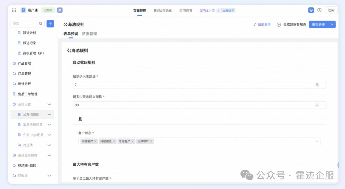345x189 pixels.
Task: Expand the 产品管理 folder
Action: pos(24,63)
